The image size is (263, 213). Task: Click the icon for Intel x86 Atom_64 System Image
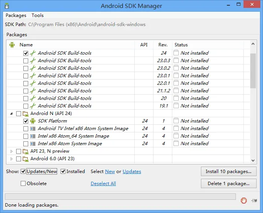33,136
